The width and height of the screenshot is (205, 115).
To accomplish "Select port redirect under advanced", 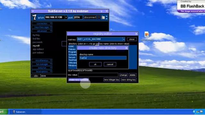I will [38, 53].
